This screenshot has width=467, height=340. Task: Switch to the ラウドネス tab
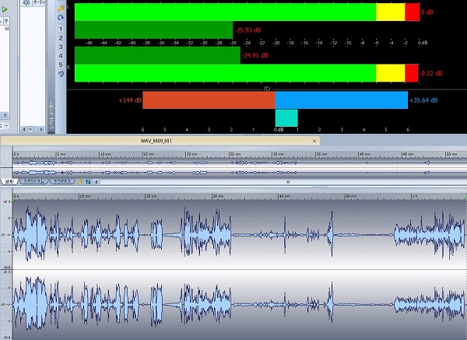coord(62,181)
